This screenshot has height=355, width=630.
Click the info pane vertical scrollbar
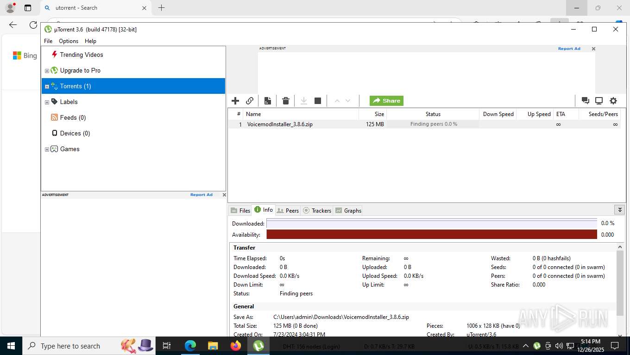click(x=620, y=282)
